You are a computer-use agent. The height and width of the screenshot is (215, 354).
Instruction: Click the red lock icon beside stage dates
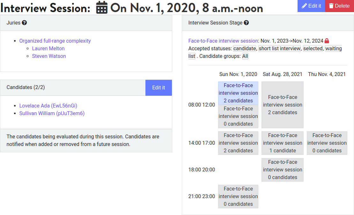tap(327, 41)
